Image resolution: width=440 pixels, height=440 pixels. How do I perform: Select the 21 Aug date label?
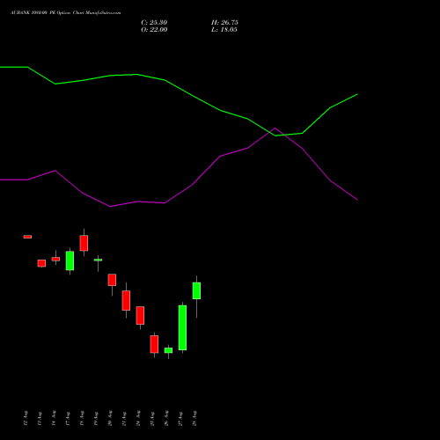click(x=124, y=418)
